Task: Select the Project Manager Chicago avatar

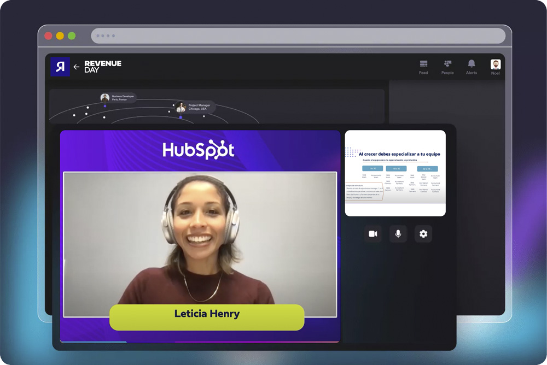Action: pos(181,107)
